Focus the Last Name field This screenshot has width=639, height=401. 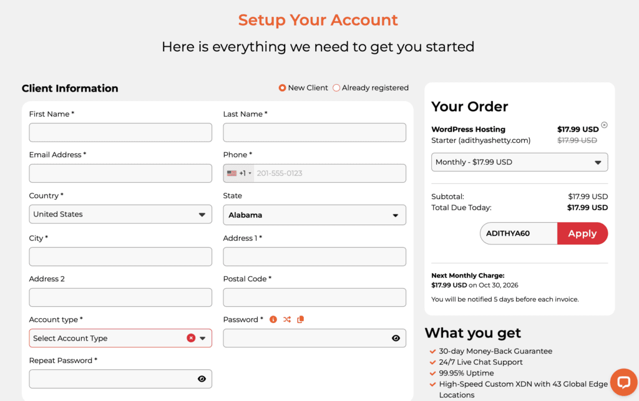point(315,132)
